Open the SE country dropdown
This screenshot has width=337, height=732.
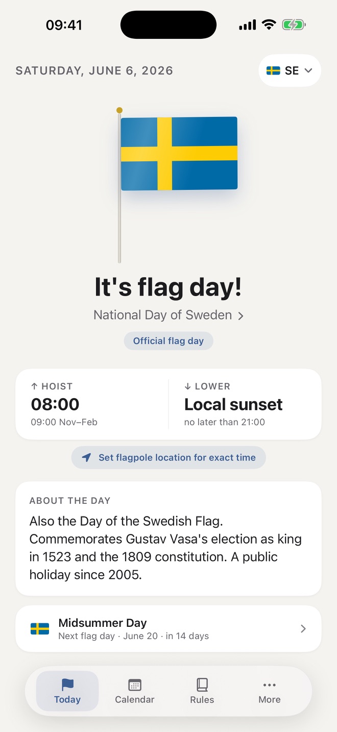[x=290, y=70]
